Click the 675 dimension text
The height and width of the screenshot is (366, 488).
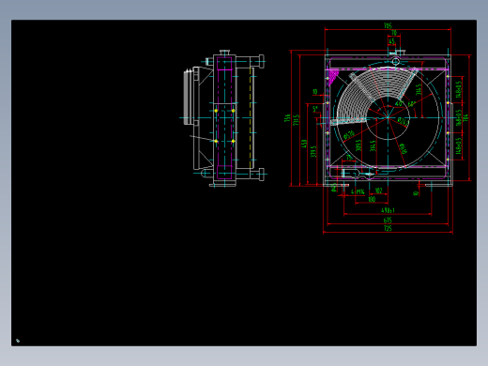point(388,221)
